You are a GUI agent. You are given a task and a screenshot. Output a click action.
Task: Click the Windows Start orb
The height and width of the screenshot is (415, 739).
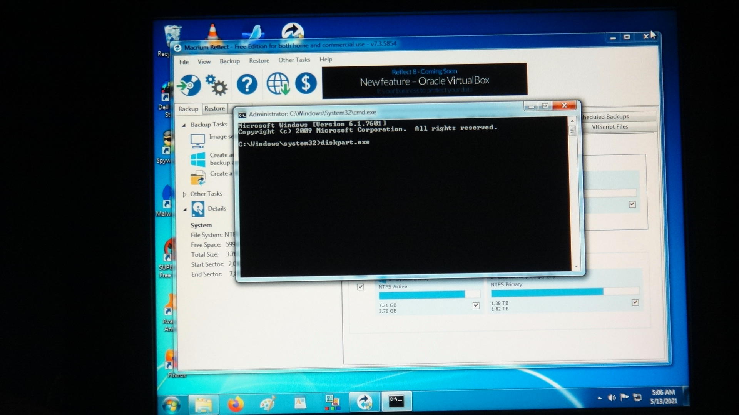pos(171,405)
